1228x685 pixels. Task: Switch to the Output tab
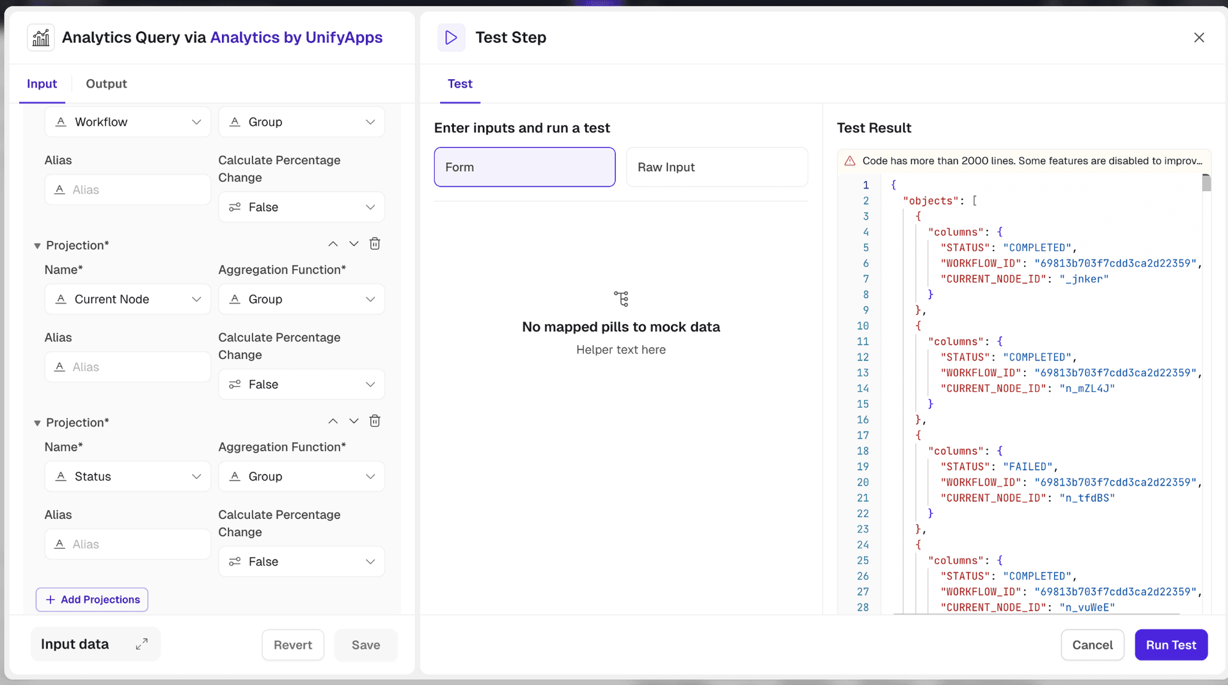[x=106, y=84]
